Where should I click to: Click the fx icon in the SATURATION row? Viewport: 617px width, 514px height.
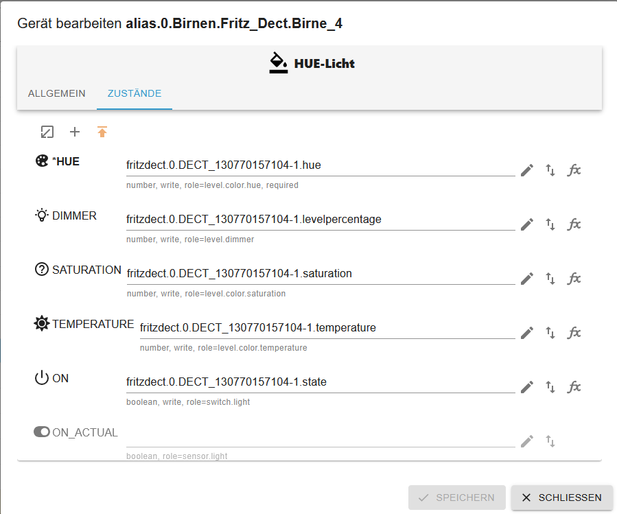574,279
